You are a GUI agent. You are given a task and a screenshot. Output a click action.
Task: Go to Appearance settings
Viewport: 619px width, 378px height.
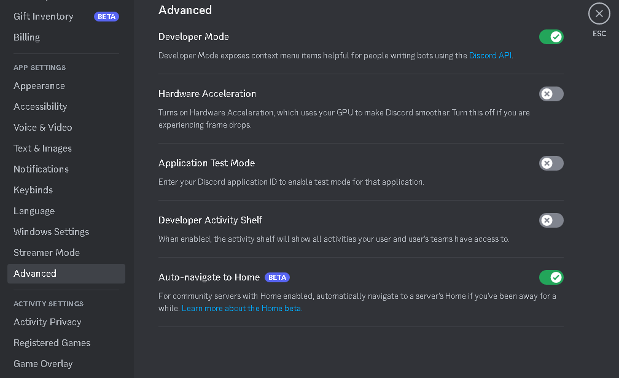(39, 86)
